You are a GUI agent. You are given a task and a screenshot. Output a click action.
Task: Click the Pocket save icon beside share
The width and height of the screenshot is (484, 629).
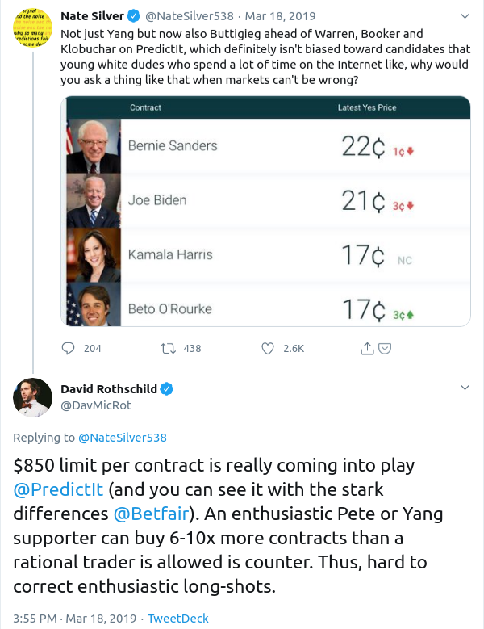point(385,349)
